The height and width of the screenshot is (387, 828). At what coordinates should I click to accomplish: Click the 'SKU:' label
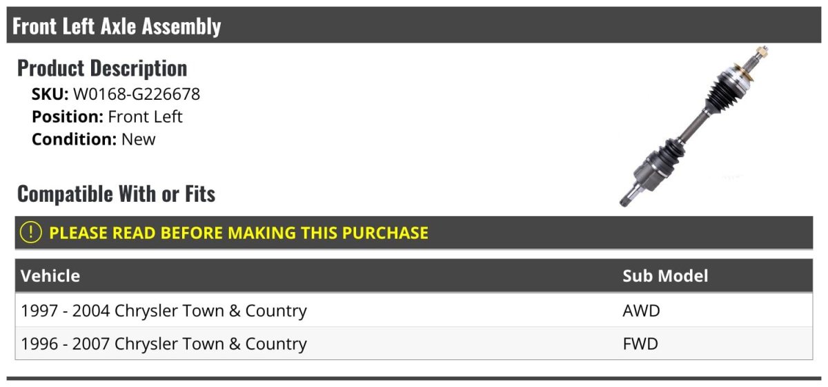coord(50,94)
